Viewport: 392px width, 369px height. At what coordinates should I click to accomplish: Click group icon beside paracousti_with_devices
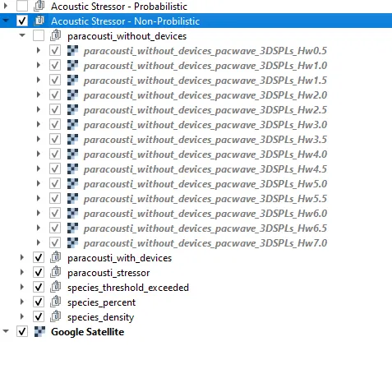[x=56, y=257]
